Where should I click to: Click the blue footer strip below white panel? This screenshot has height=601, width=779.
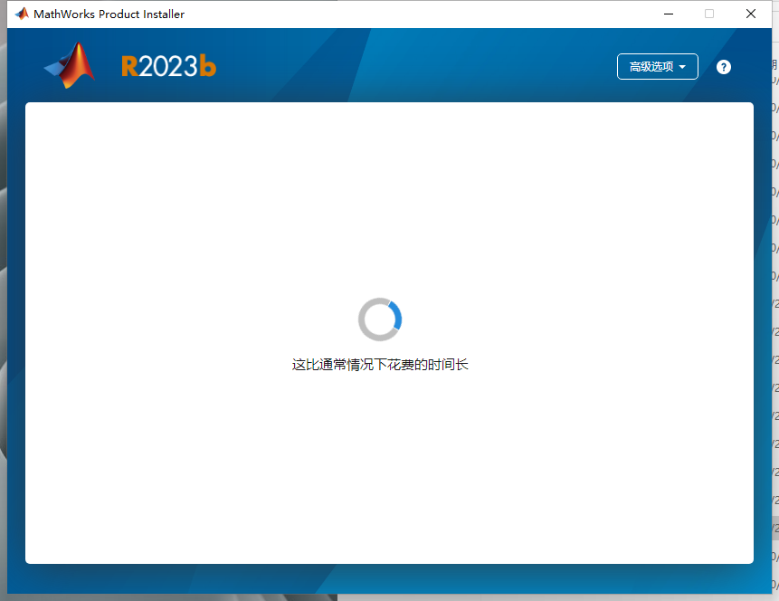pos(389,579)
